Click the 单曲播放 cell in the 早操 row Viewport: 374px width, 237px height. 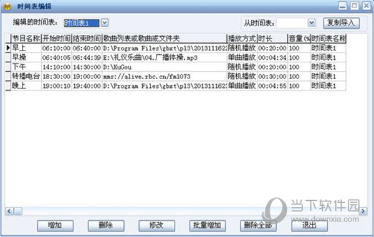point(242,57)
